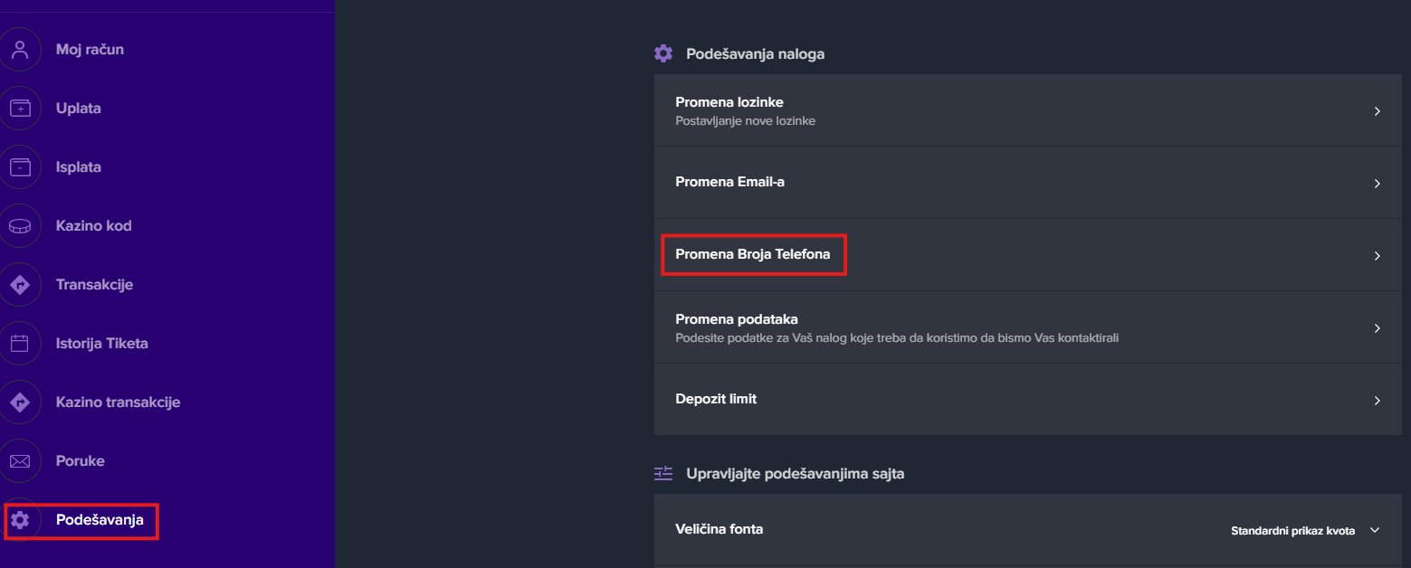Click the Uplata deposit icon

pyautogui.click(x=20, y=109)
